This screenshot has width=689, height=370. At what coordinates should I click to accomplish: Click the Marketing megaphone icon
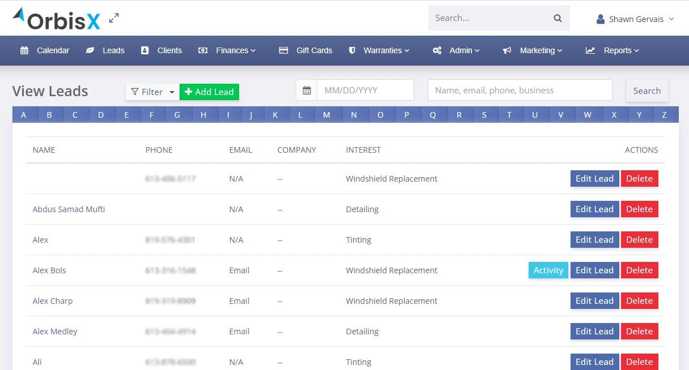click(507, 50)
